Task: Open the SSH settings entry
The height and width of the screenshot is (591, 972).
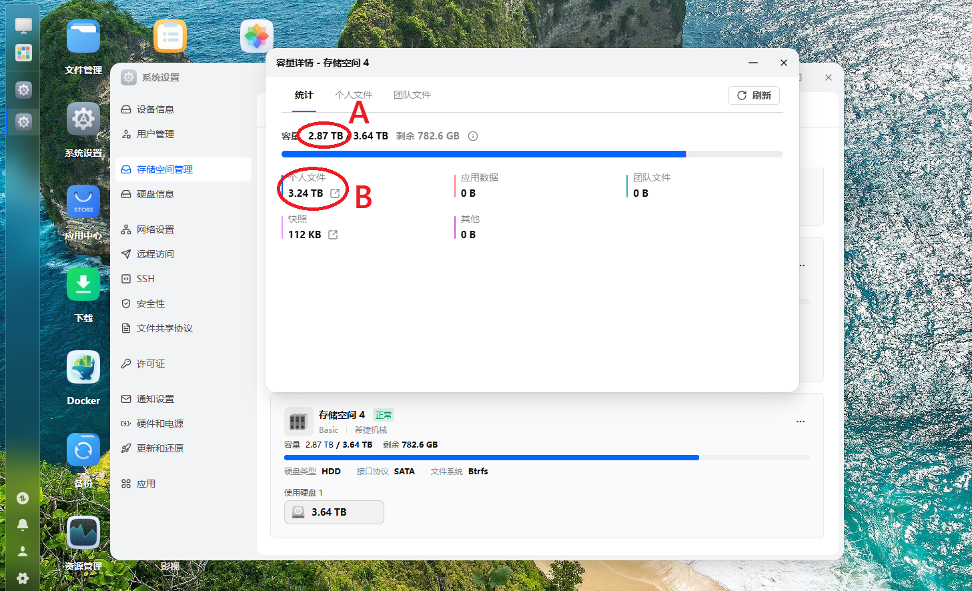Action: coord(183,279)
